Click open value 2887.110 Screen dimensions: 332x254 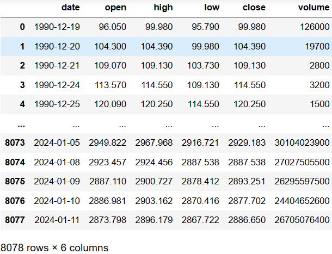108,181
